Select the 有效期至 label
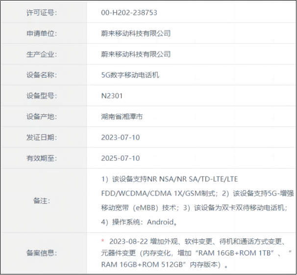Screen dimensions: 297x275 [42, 158]
